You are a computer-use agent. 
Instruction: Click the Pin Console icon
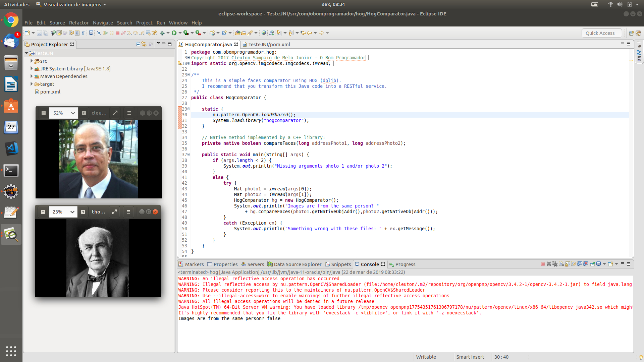tap(592, 264)
